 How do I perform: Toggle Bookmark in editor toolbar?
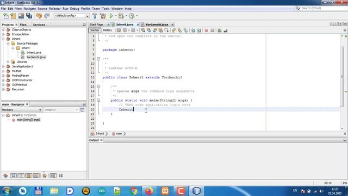tap(185, 30)
